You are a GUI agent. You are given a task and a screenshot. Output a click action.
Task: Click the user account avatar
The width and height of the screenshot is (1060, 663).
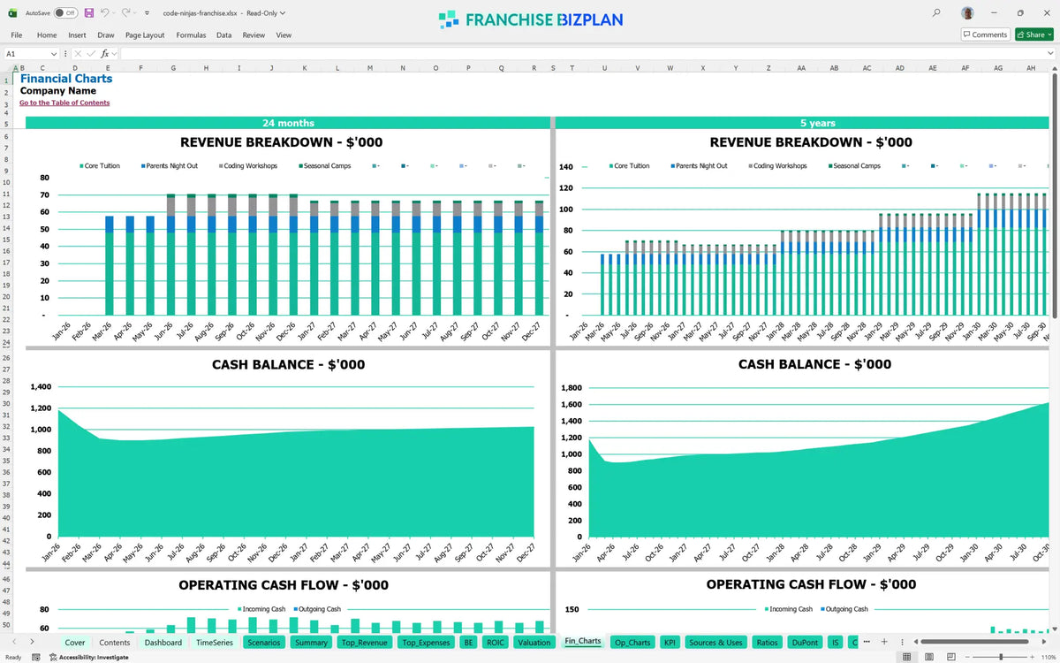(x=968, y=13)
